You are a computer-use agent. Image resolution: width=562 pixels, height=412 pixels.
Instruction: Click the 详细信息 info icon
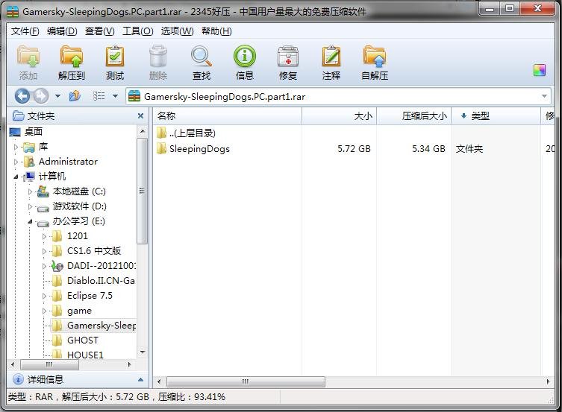(18, 379)
